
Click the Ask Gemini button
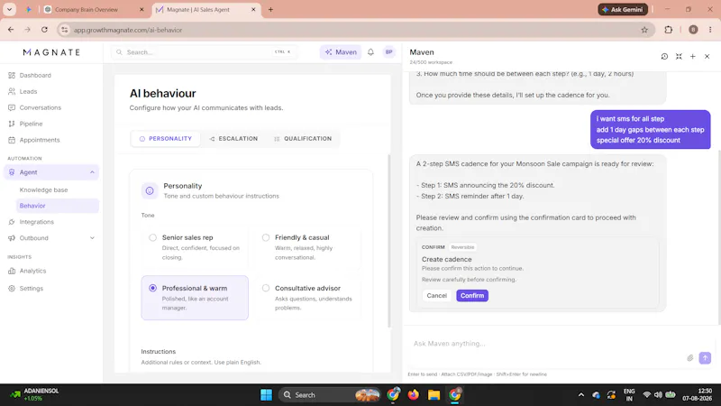[623, 9]
